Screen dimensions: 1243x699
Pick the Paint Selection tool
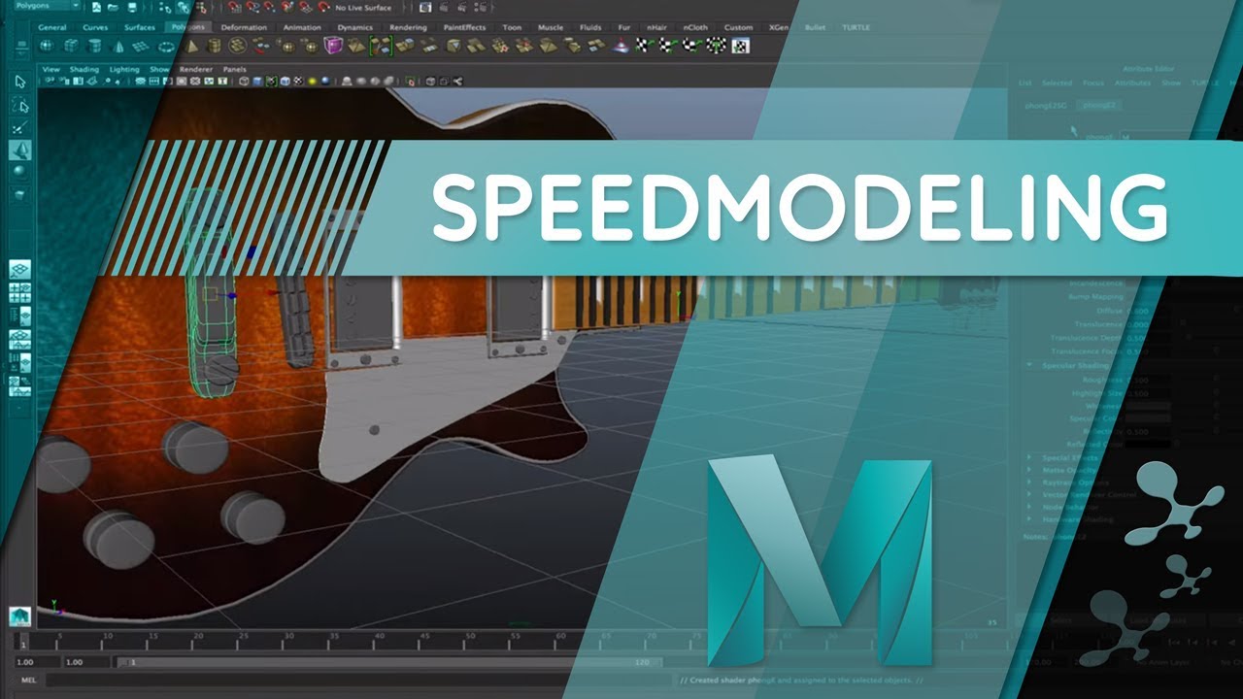[19, 127]
